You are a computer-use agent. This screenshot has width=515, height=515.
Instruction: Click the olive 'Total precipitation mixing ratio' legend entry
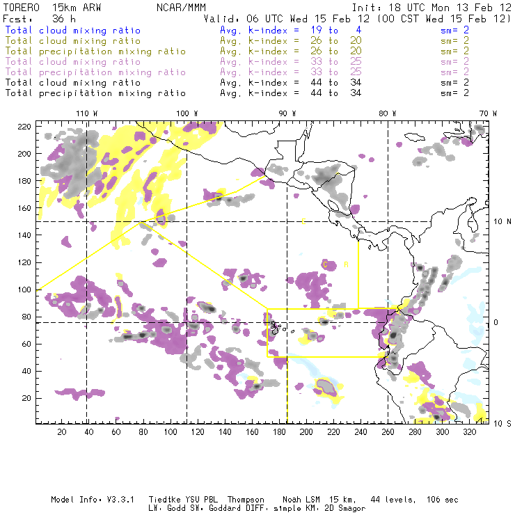click(95, 51)
